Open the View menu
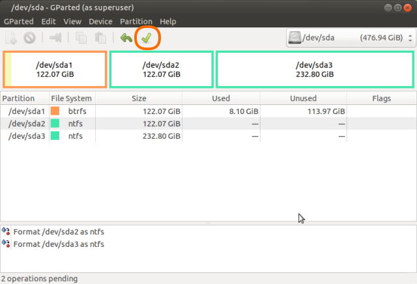The height and width of the screenshot is (284, 417). click(x=72, y=21)
